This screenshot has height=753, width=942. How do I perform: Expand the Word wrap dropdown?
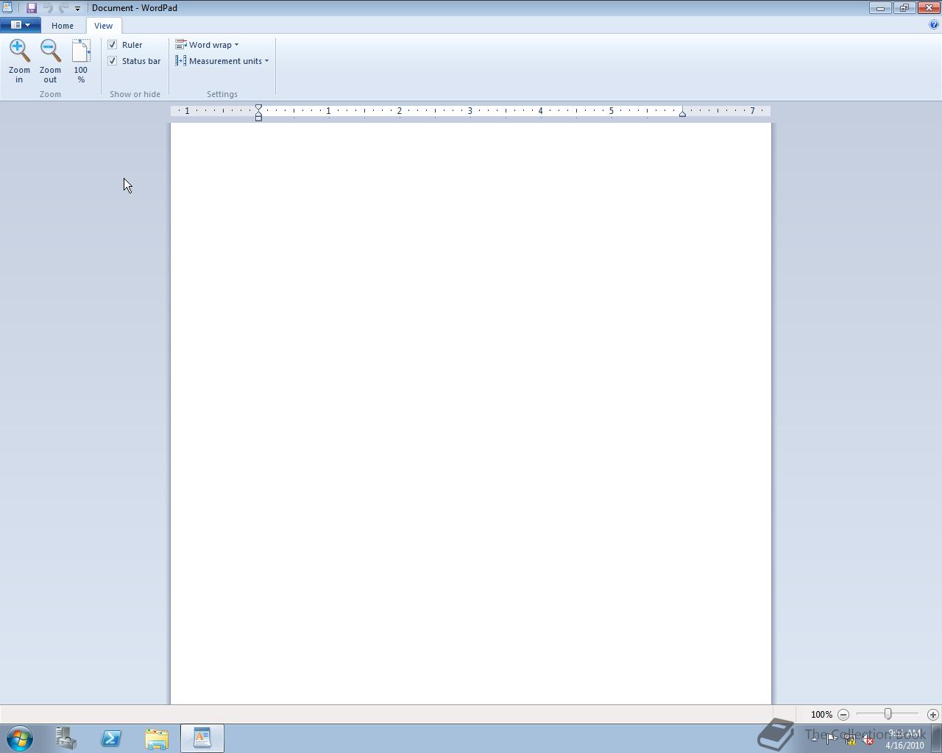207,45
